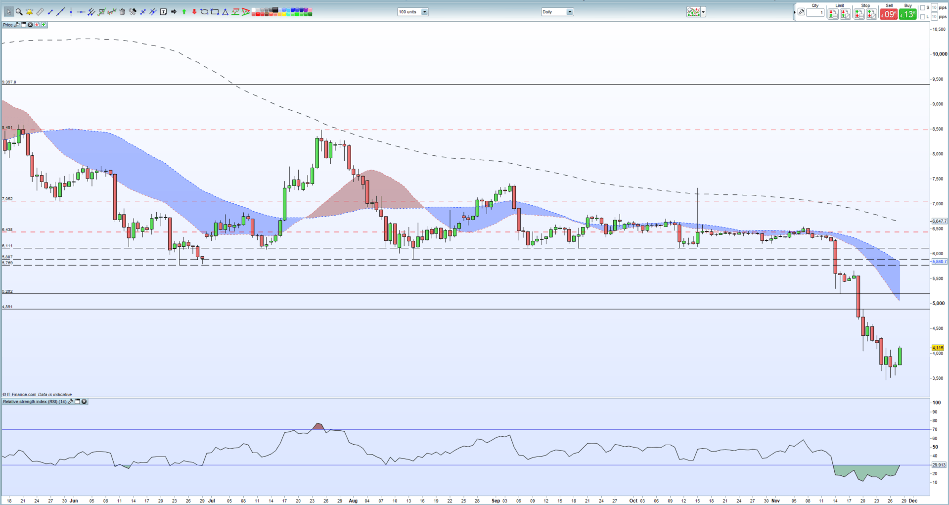Click the trash bin delete objects icon

(122, 12)
